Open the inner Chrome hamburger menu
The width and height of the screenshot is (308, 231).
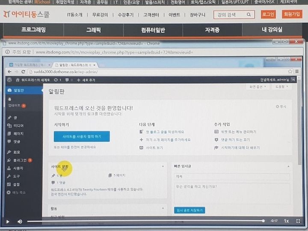[x=297, y=71]
